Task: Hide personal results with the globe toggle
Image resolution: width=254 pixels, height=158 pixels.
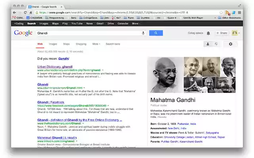Action: 216,44
